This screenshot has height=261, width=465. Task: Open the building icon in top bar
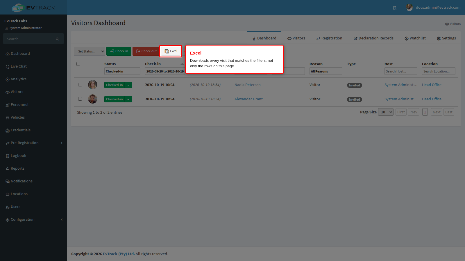395,8
